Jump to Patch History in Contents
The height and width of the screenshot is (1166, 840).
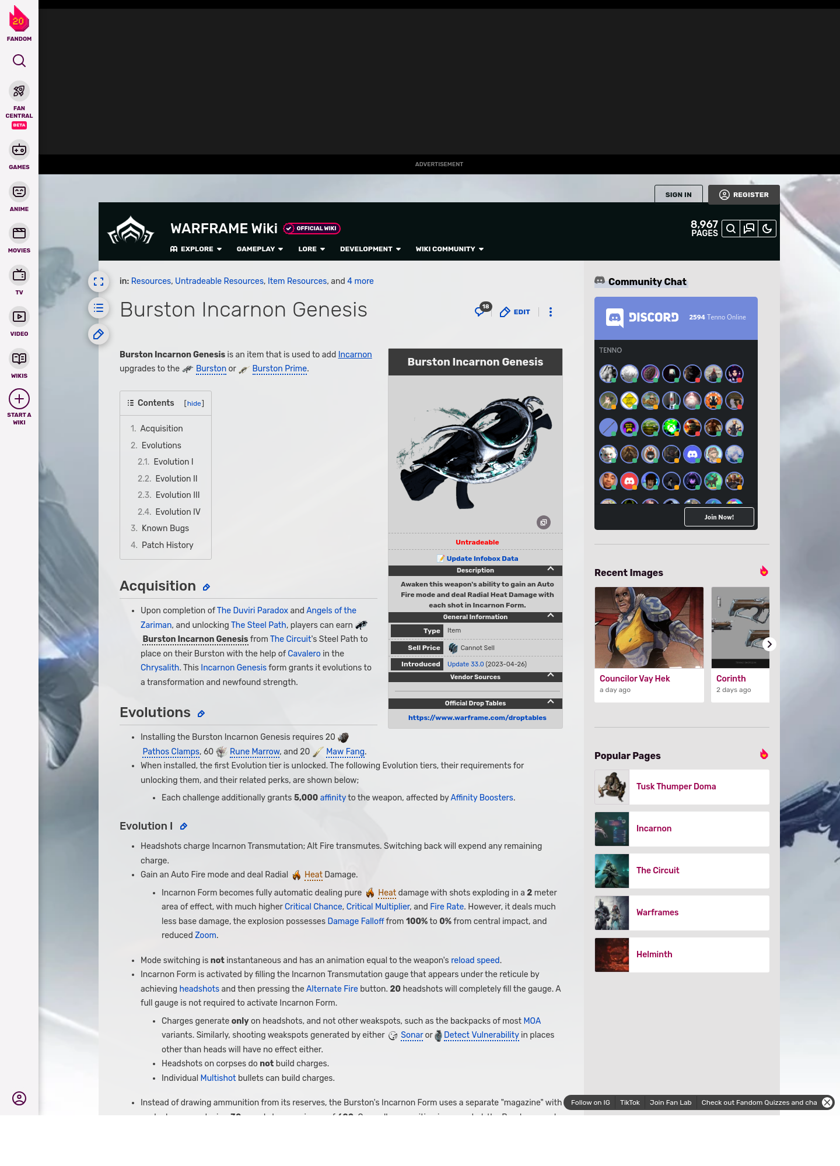(167, 545)
